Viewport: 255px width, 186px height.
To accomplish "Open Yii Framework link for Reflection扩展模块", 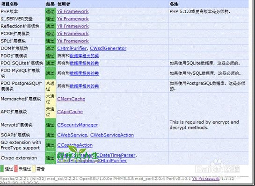I will pyautogui.click(x=73, y=26).
